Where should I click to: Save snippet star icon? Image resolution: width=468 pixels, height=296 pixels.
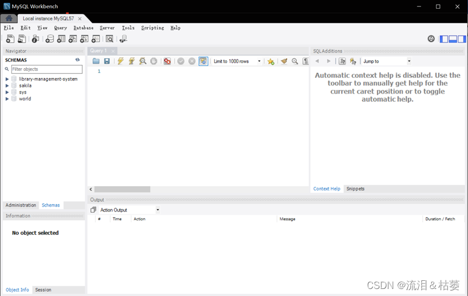pyautogui.click(x=271, y=62)
